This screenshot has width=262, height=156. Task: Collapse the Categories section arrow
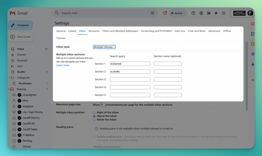pyautogui.click(x=9, y=77)
